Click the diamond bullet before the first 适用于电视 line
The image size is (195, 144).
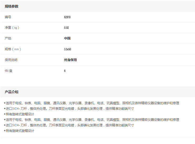pyautogui.click(x=5, y=103)
